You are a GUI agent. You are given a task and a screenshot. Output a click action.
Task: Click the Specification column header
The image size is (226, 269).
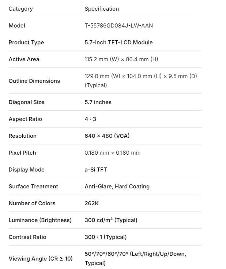point(102,9)
